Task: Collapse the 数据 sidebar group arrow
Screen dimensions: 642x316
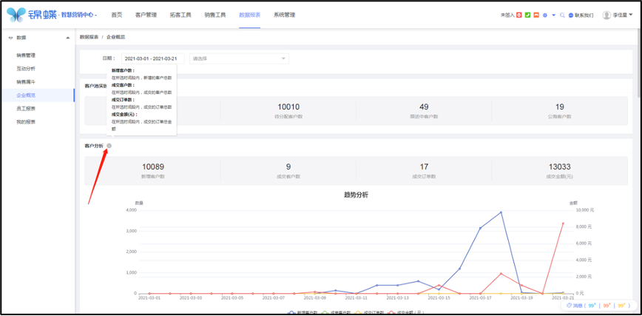Action: [x=67, y=38]
